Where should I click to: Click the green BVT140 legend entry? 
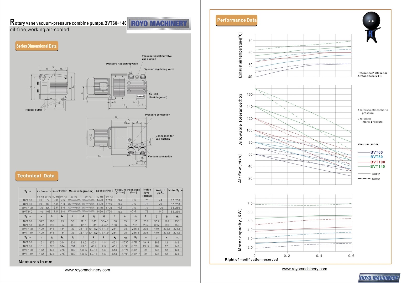[377, 166]
